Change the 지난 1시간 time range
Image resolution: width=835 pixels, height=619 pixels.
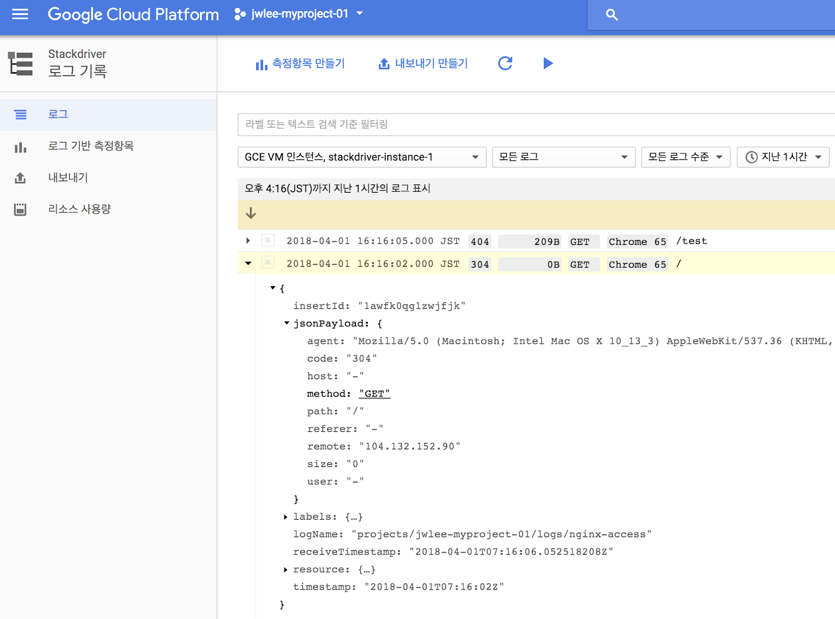tap(782, 157)
